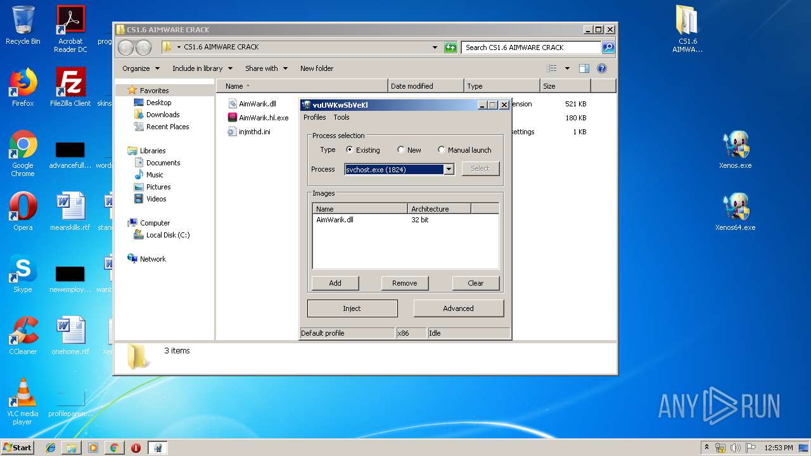Open Skype desktop icon

[x=23, y=274]
